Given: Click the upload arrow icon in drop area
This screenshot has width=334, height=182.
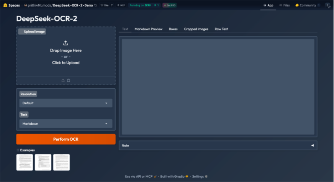Looking at the screenshot, I should pyautogui.click(x=65, y=43).
